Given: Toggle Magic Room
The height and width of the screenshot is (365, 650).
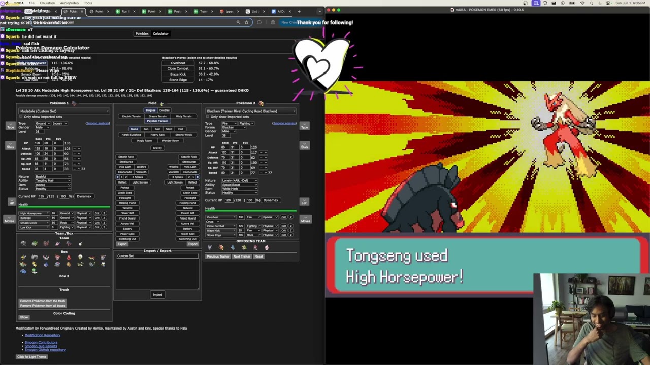Looking at the screenshot, I should click(144, 140).
